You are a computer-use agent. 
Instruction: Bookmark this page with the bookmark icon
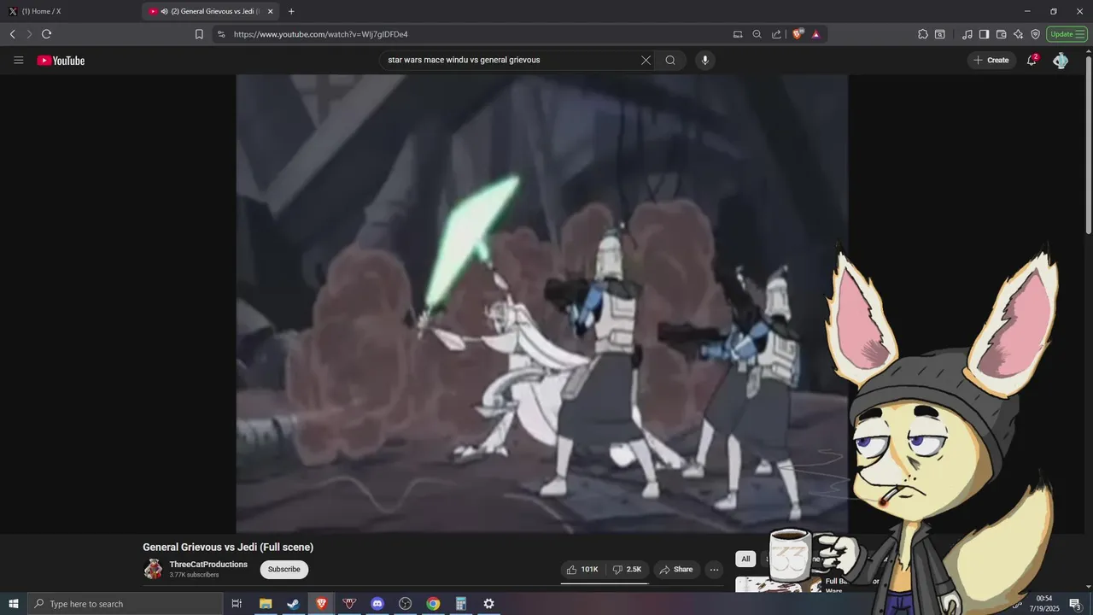(x=199, y=34)
